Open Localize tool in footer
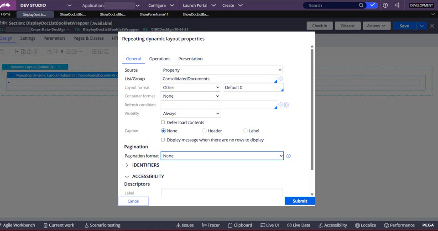Viewport: 438px width, 231px height. (x=365, y=225)
